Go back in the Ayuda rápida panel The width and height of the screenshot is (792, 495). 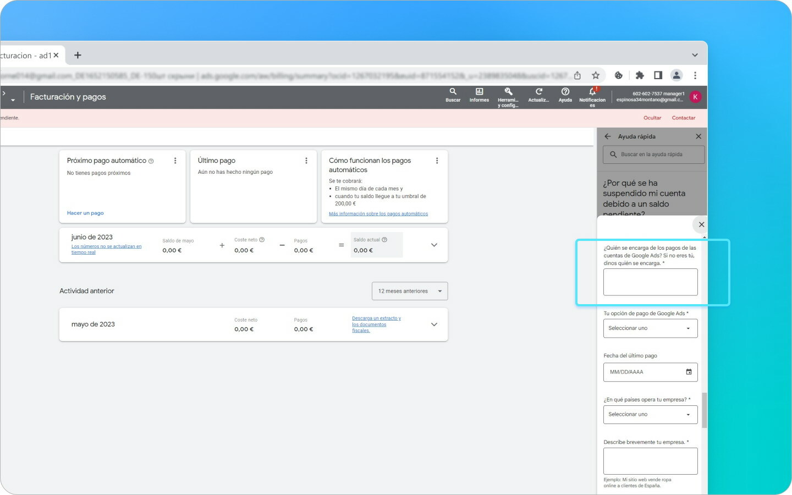[608, 136]
